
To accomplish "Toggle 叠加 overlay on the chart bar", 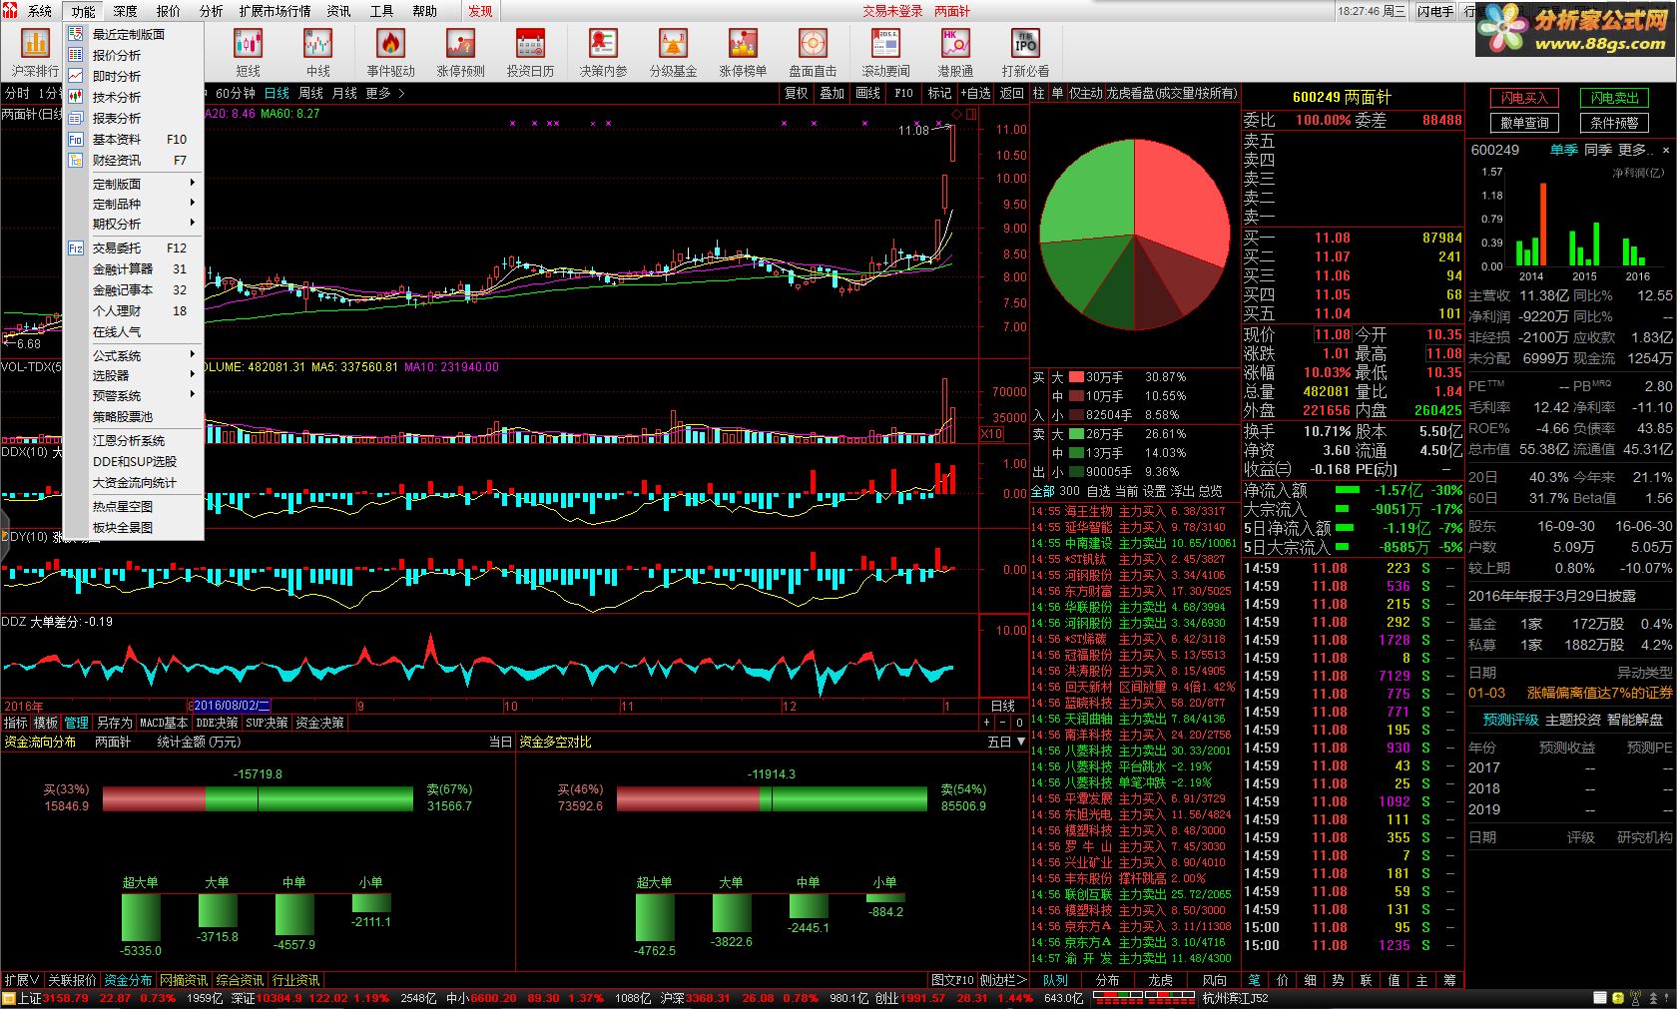I will pos(832,93).
